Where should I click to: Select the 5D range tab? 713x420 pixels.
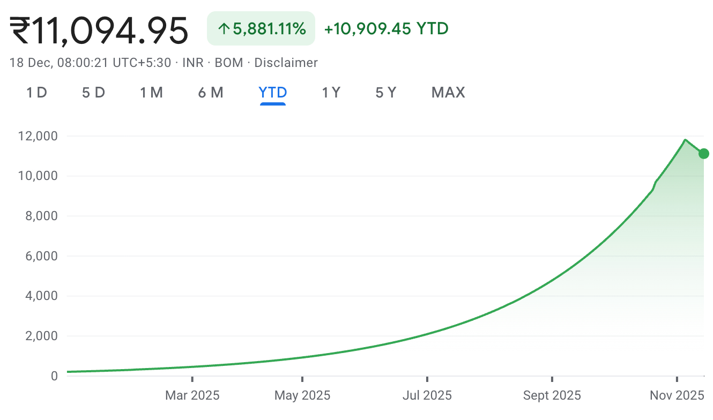[93, 93]
